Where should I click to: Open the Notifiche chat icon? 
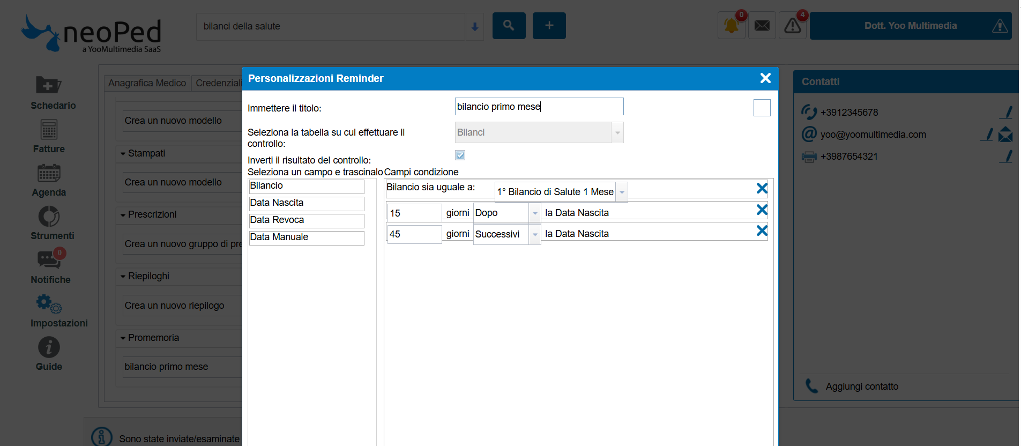pos(49,260)
